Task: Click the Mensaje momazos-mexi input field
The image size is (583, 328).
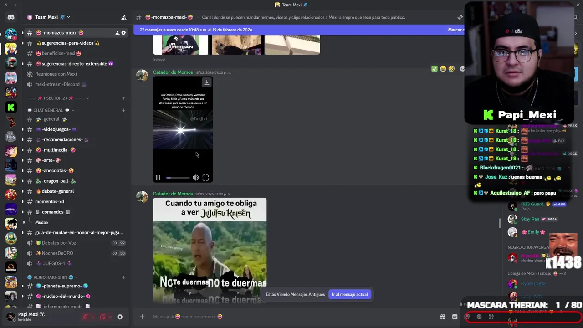Action: pos(291,317)
